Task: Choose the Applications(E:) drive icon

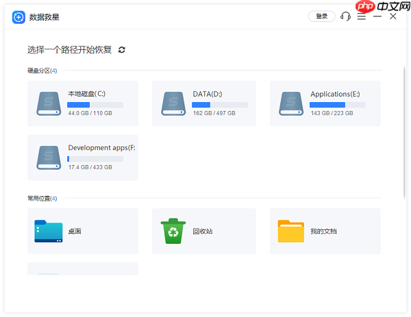Action: (x=291, y=103)
